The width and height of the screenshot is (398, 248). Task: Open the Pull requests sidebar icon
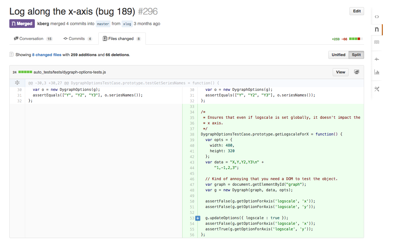click(377, 30)
